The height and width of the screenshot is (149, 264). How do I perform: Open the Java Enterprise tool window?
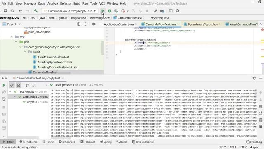coord(143,142)
